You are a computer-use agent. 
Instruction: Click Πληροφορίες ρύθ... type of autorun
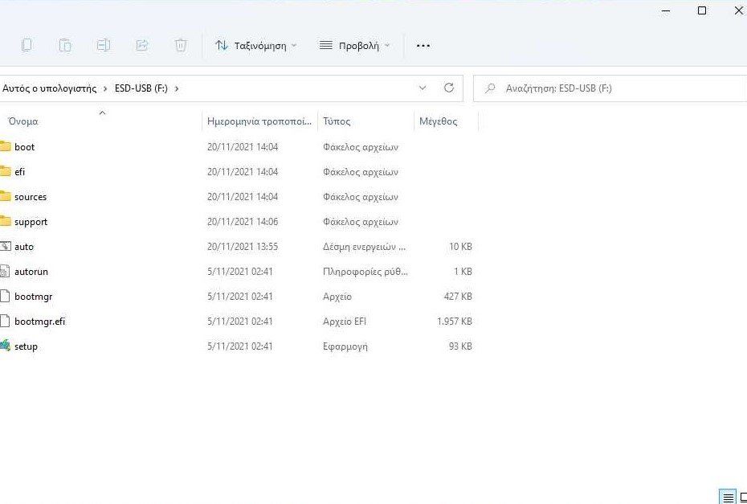365,272
